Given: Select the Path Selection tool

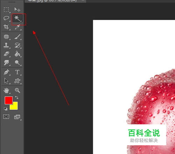Looking at the screenshot, I should [6, 81].
